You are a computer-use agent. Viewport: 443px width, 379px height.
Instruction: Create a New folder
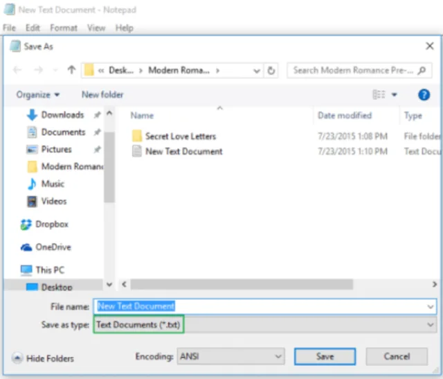point(102,95)
